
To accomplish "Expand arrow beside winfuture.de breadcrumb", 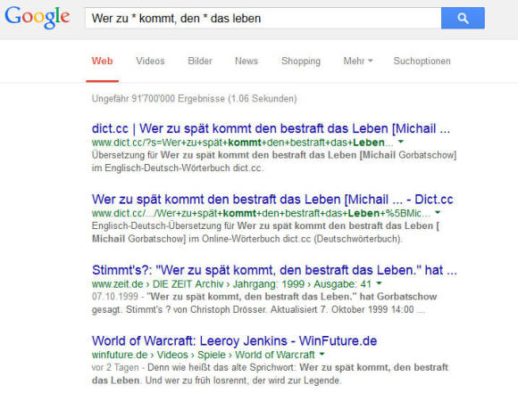I will 322,354.
